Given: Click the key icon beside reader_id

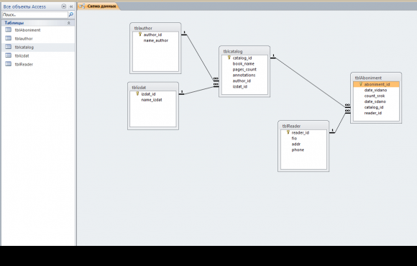Looking at the screenshot, I should (288, 132).
